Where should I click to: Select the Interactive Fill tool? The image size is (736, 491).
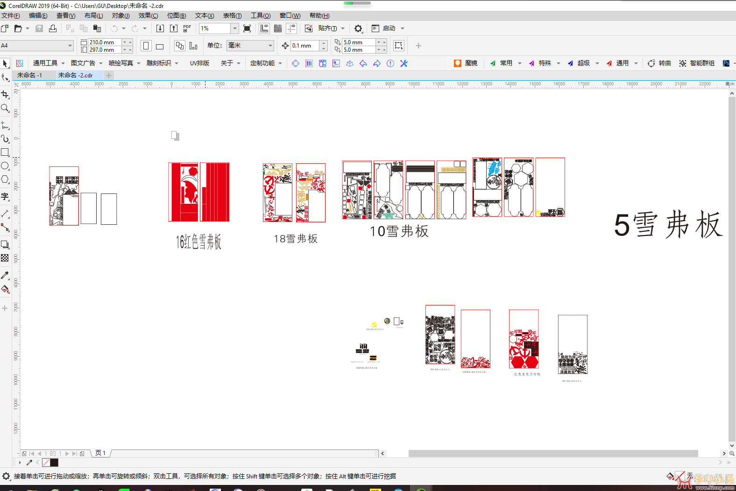[x=5, y=289]
